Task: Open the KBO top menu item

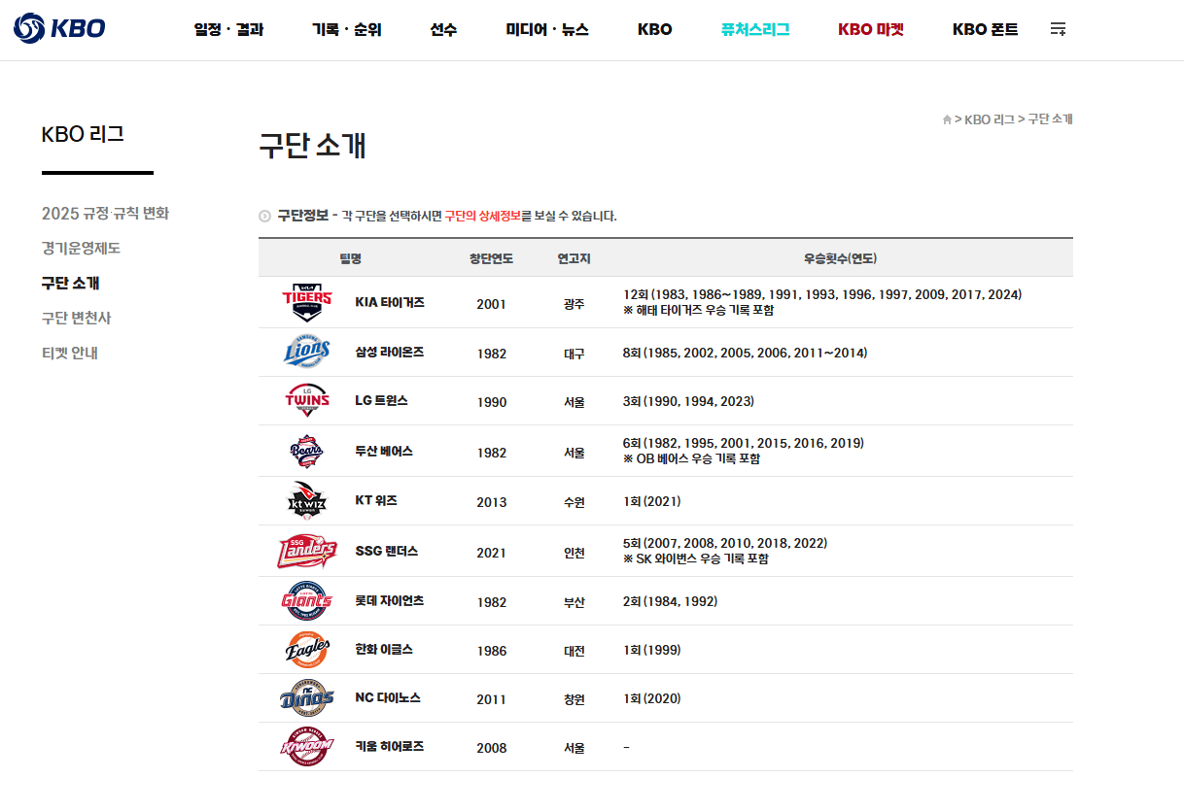Action: coord(655,29)
